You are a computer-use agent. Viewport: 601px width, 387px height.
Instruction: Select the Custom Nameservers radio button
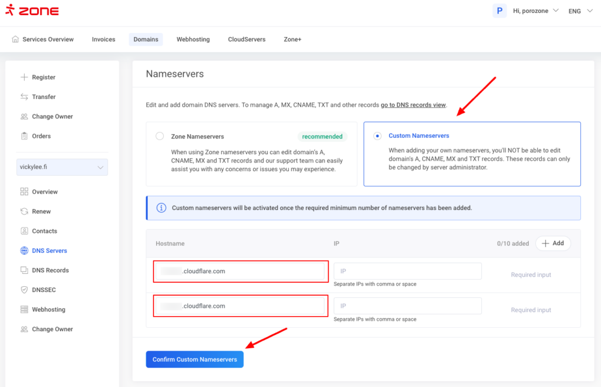click(377, 136)
